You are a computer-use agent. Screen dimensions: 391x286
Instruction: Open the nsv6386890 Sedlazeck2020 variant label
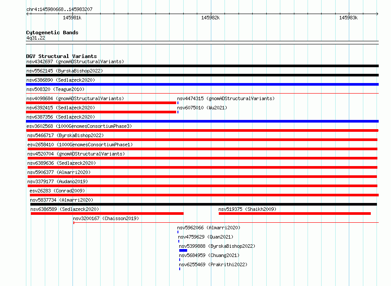click(61, 80)
